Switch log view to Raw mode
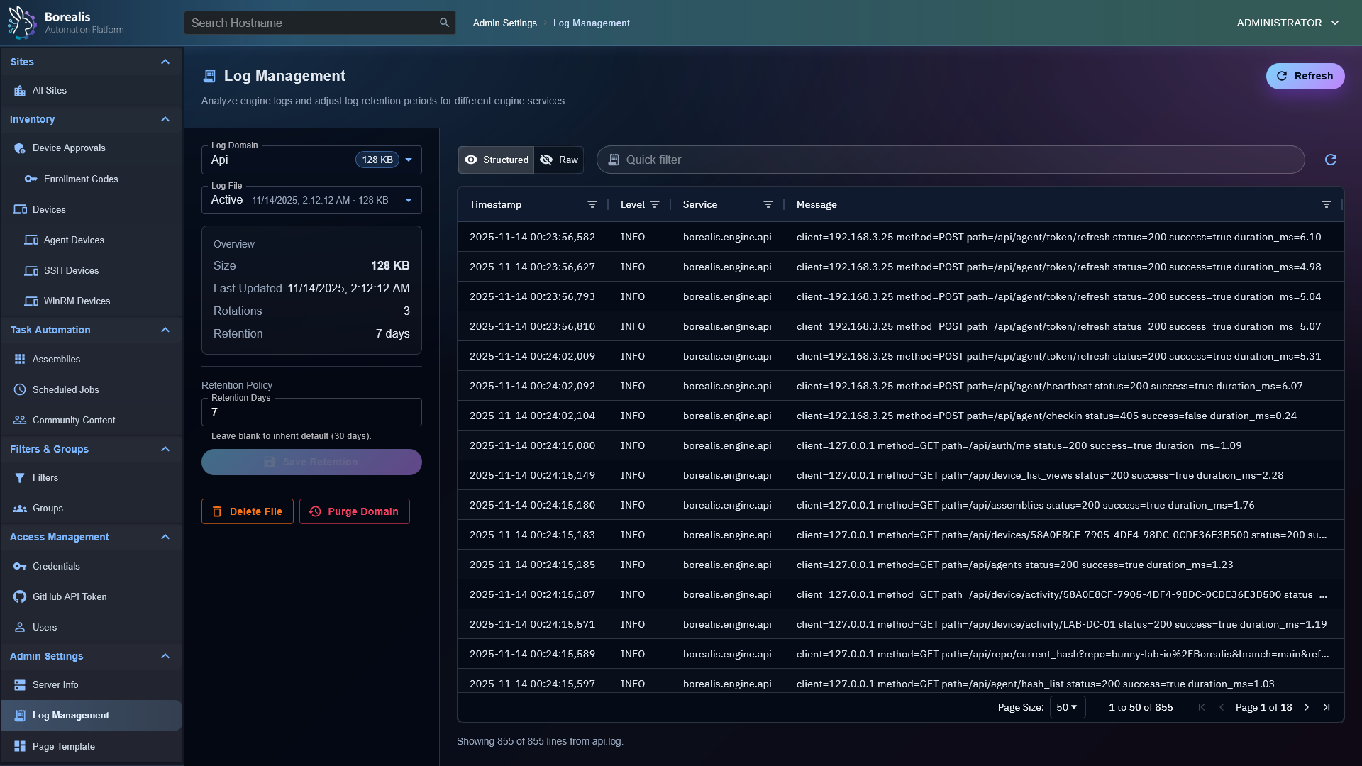The image size is (1362, 766). 559,160
